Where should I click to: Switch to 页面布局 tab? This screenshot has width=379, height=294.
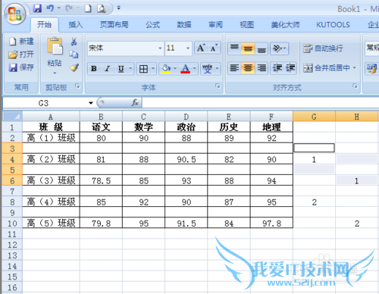point(114,25)
